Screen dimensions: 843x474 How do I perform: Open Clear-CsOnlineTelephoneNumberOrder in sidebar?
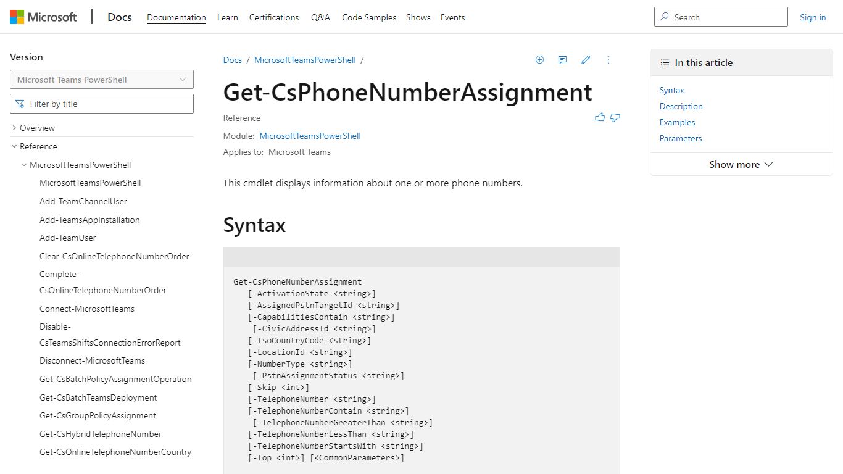coord(114,256)
